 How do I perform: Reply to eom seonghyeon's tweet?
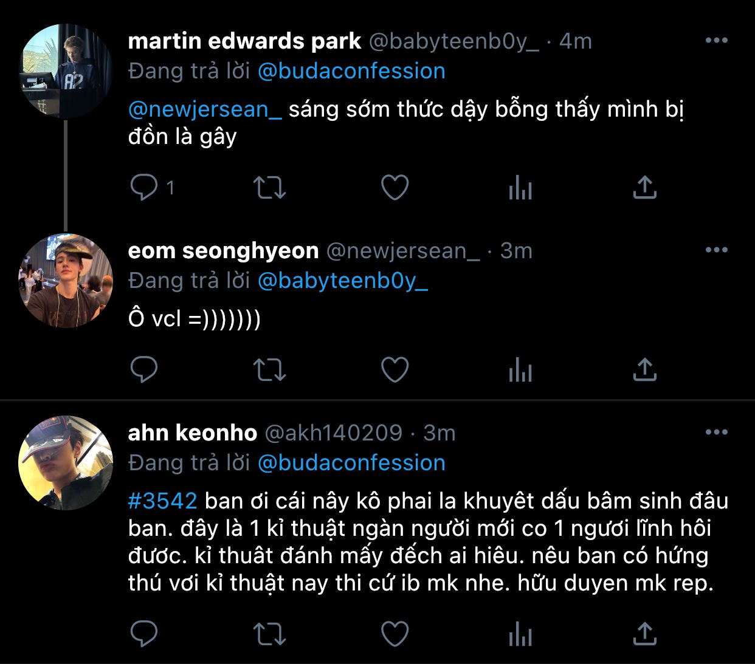[x=144, y=369]
